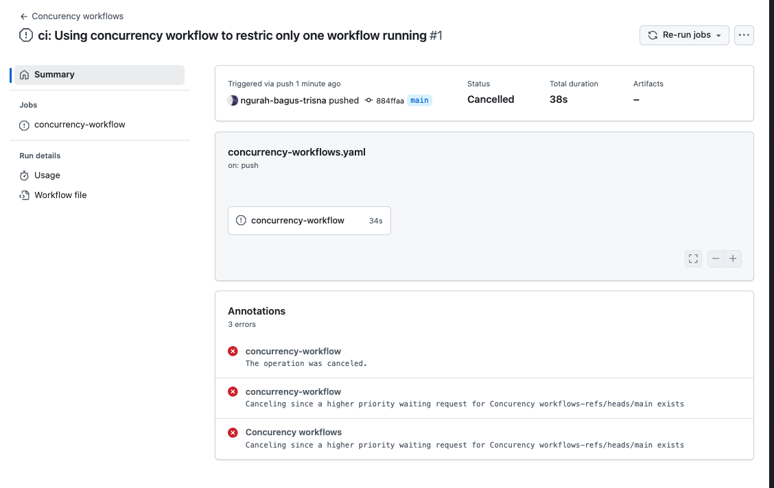Open the Concurency workflows annotation title
This screenshot has height=488, width=774.
click(294, 432)
